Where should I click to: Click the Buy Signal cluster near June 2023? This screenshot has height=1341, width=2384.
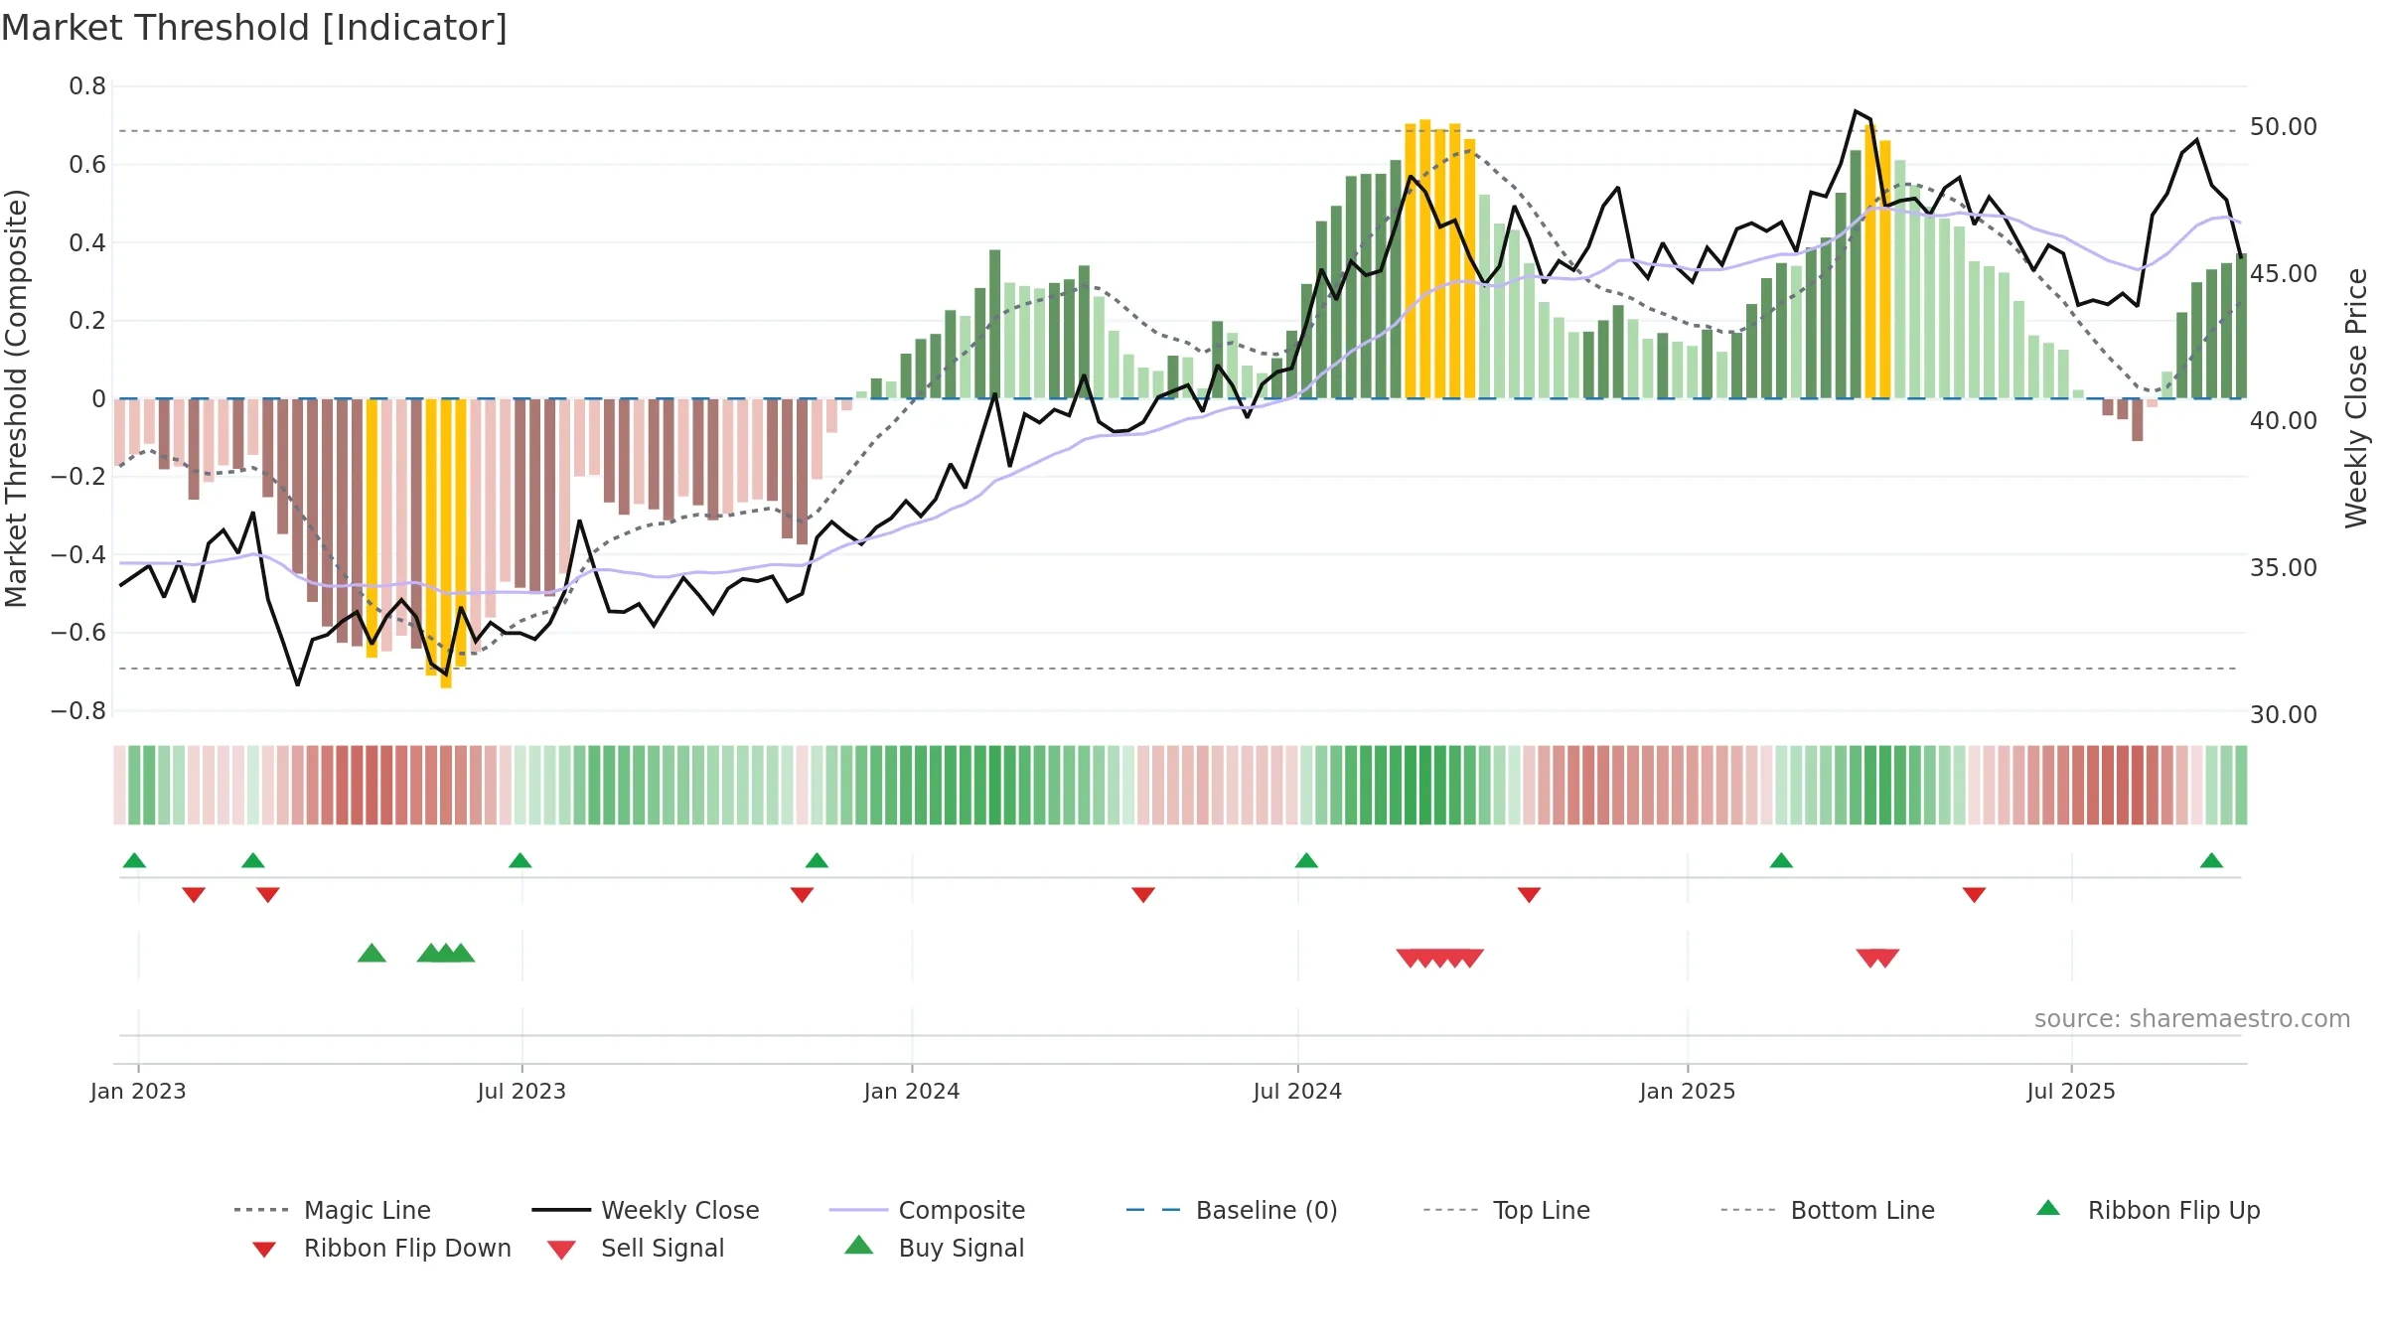point(446,954)
